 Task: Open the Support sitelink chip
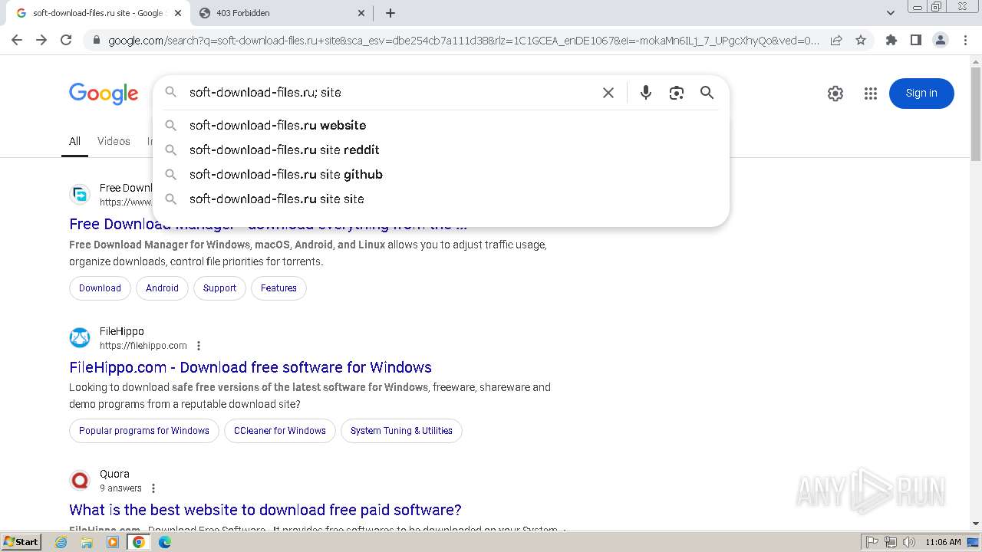(219, 288)
